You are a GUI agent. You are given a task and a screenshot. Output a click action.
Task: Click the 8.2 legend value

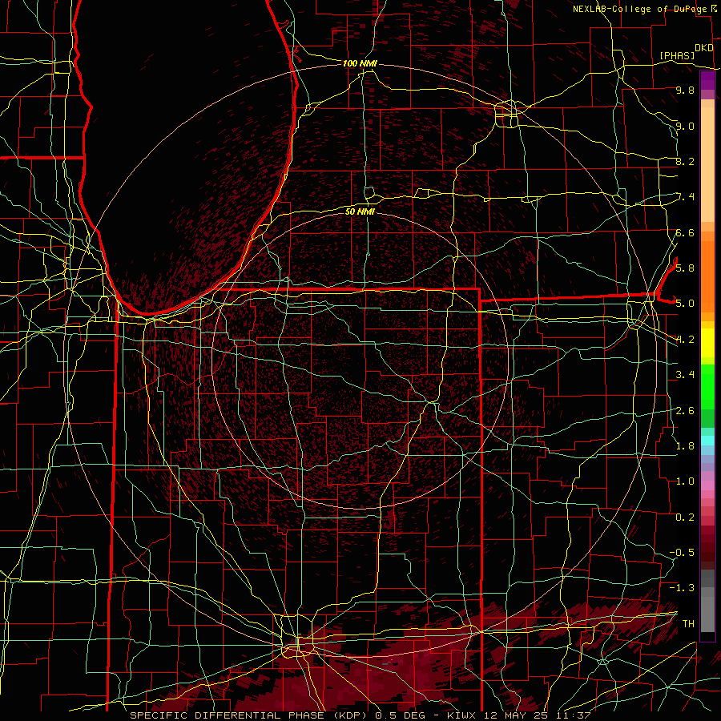[x=685, y=161]
